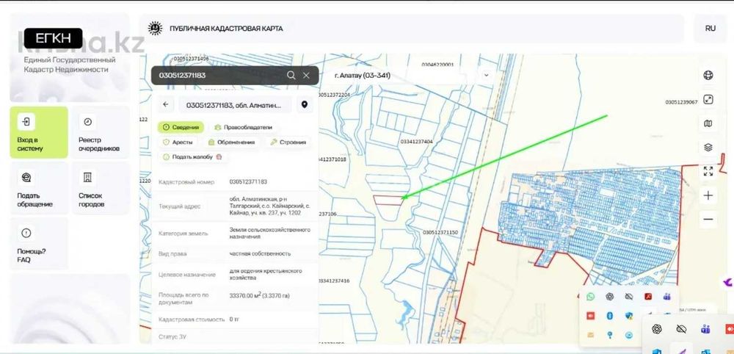
Task: Locate parcel with map pin icon
Action: (x=305, y=105)
